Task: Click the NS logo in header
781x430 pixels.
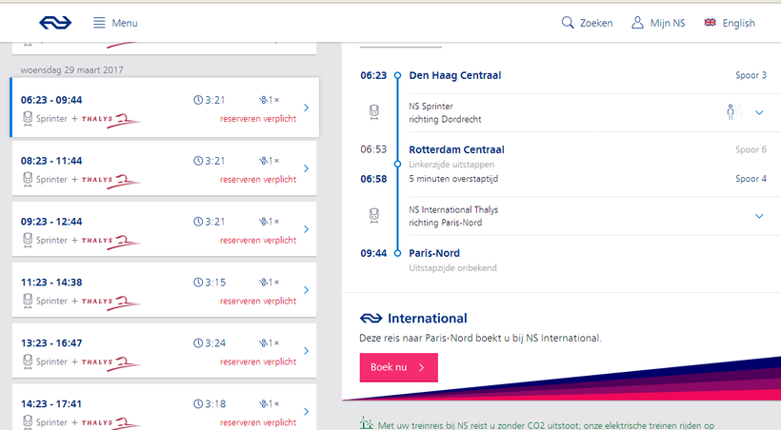Action: pyautogui.click(x=55, y=23)
